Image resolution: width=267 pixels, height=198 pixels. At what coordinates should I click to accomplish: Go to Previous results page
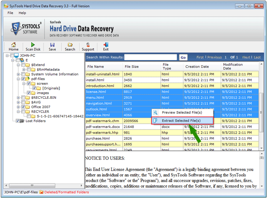pyautogui.click(x=214, y=57)
